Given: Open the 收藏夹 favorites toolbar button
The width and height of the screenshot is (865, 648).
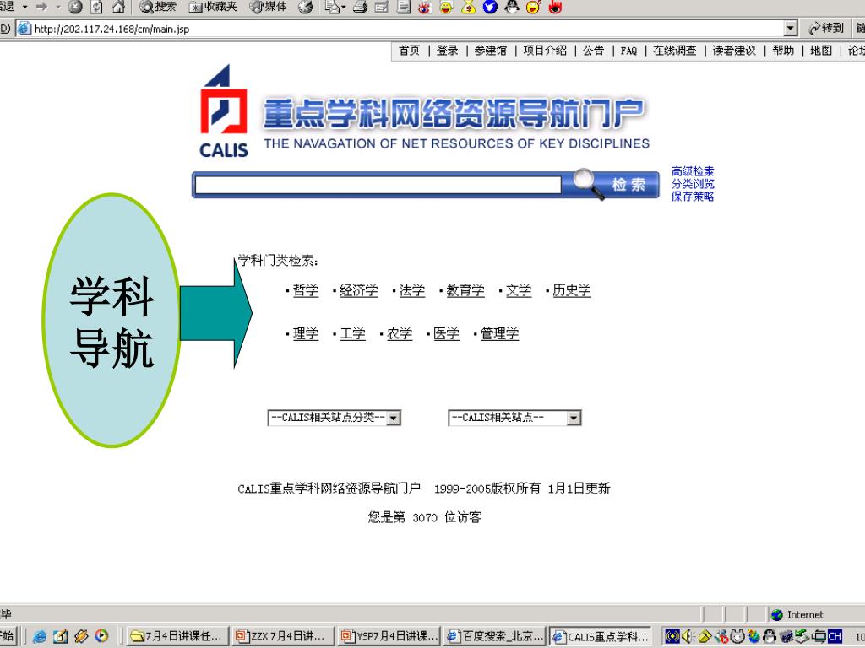Looking at the screenshot, I should coord(212,7).
